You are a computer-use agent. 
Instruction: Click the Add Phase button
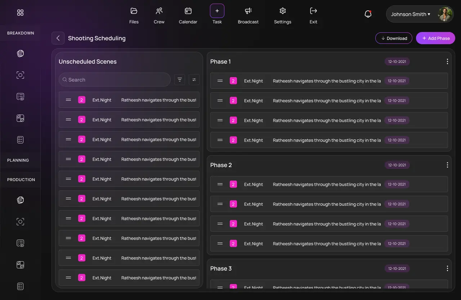pos(435,38)
